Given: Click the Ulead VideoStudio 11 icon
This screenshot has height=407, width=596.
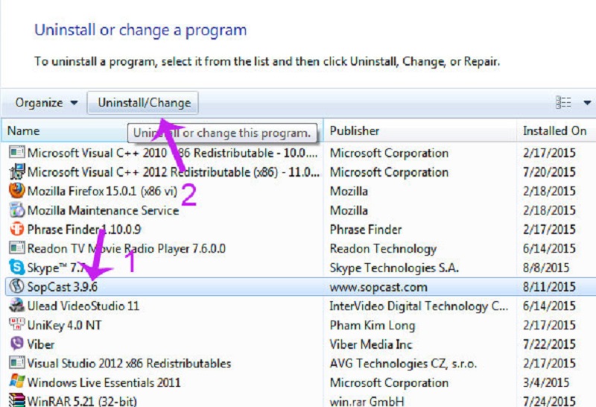Looking at the screenshot, I should [16, 306].
